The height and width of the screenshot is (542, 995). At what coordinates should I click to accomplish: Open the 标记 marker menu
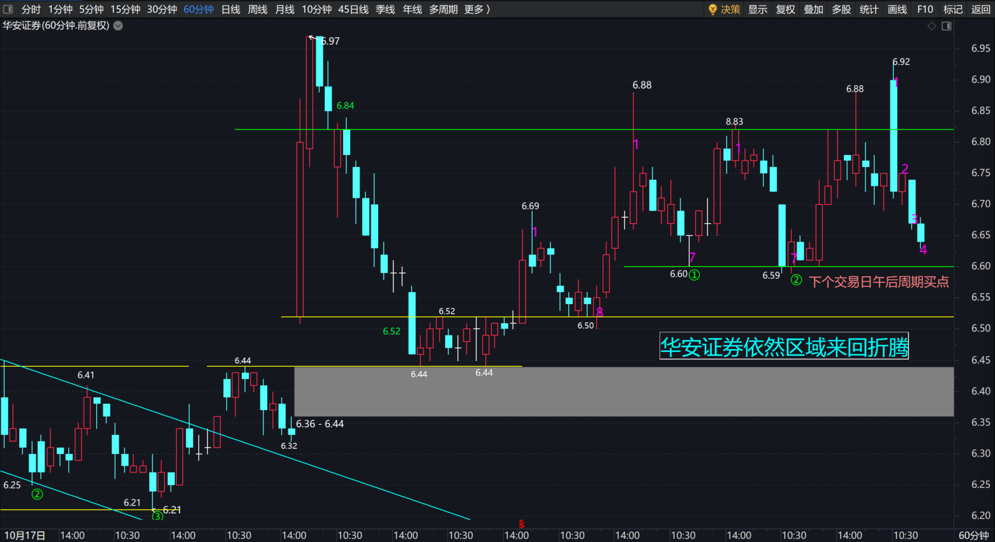pos(953,9)
